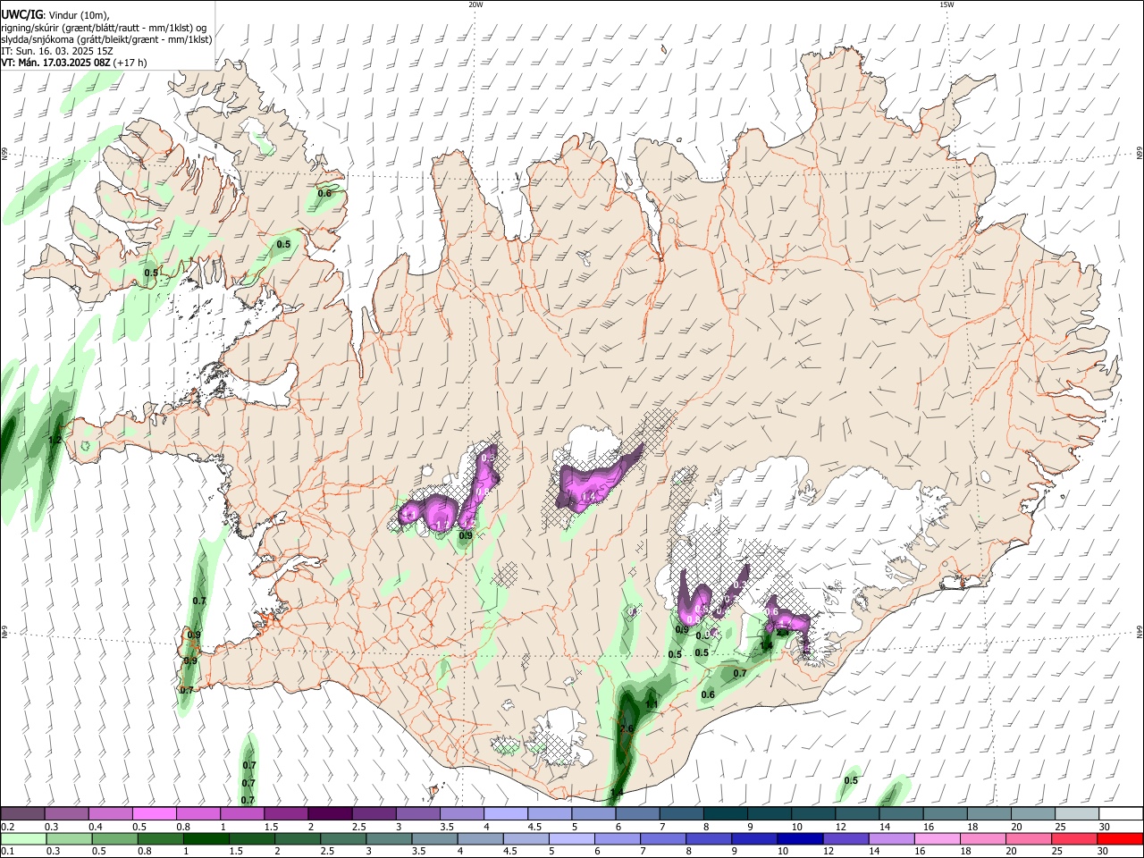
Task: Click the '30' label in the bottom legend row
Action: click(x=1102, y=852)
